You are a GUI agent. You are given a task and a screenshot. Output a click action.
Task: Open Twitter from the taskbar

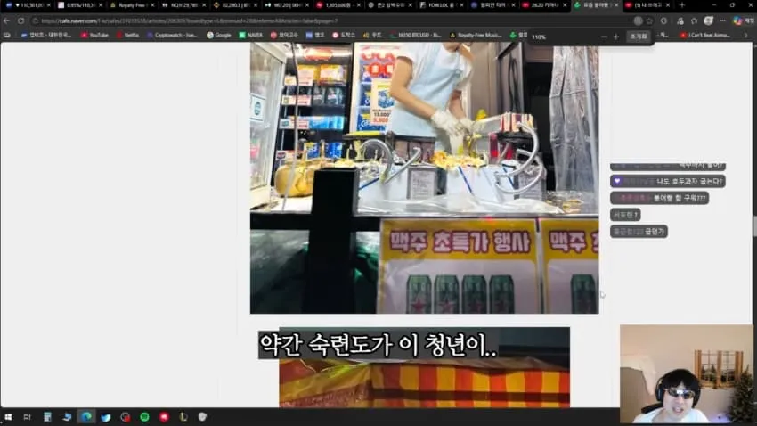106,417
